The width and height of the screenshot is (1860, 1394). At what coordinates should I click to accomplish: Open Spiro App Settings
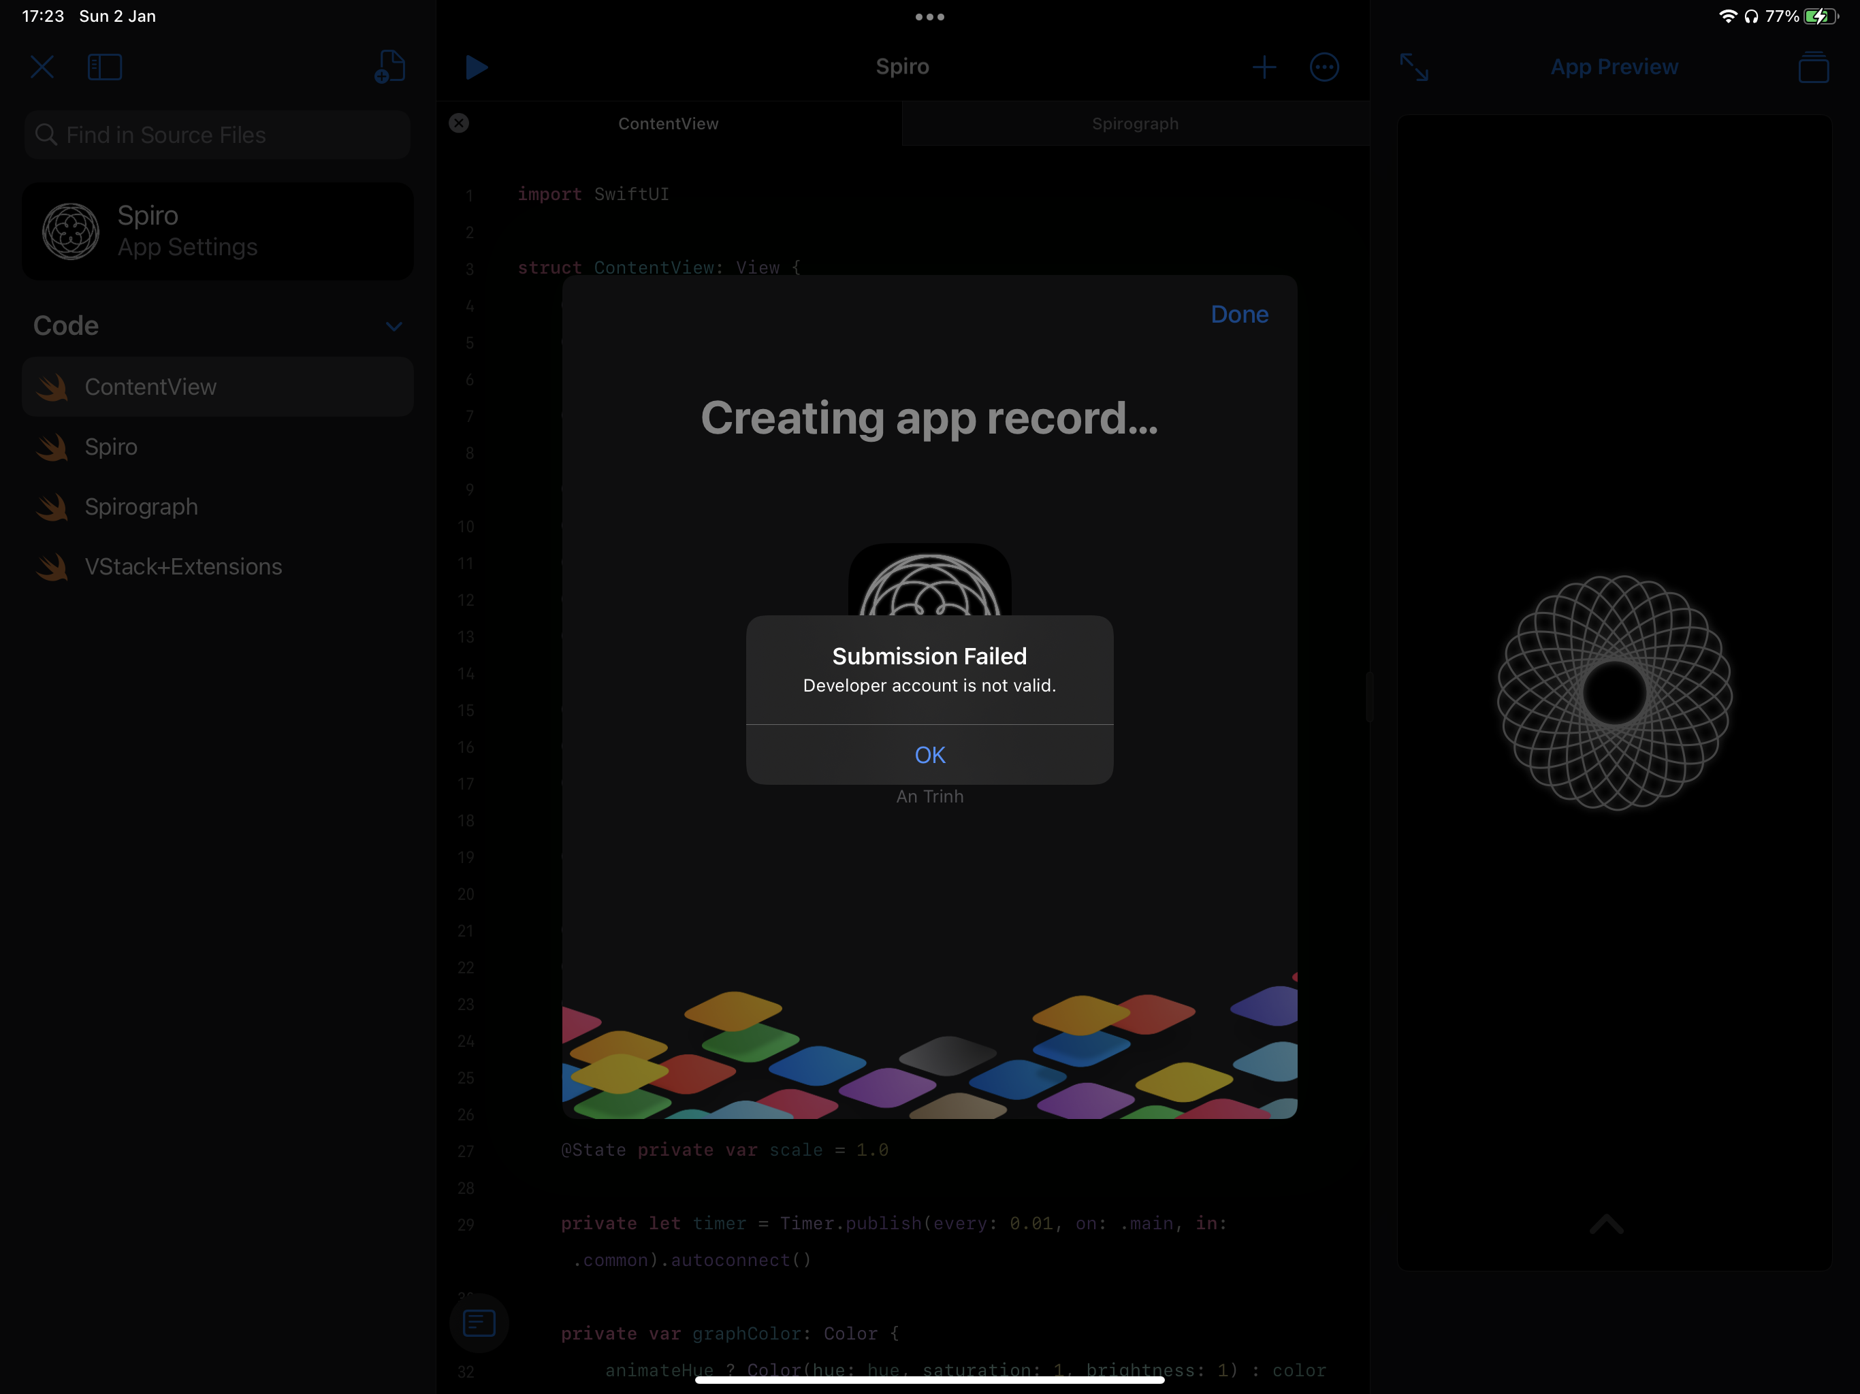tap(217, 231)
